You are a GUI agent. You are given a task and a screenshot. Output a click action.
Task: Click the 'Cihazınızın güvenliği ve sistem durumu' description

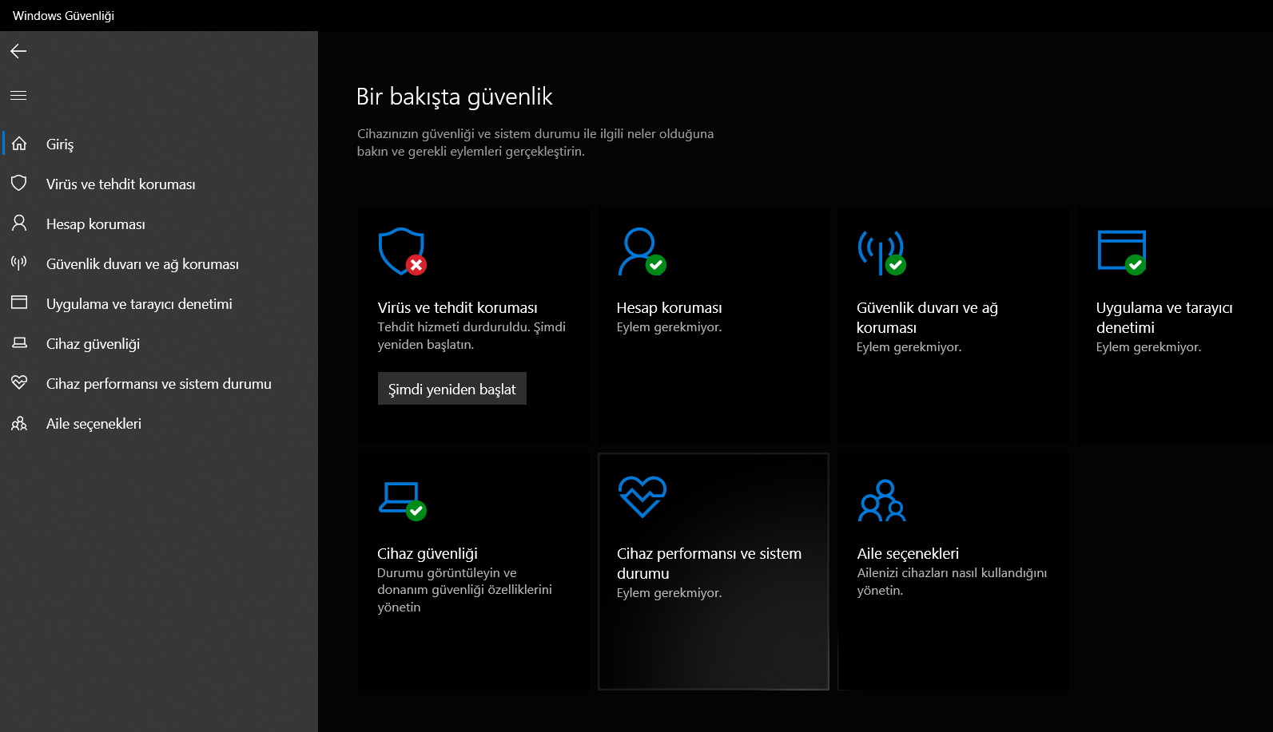535,142
